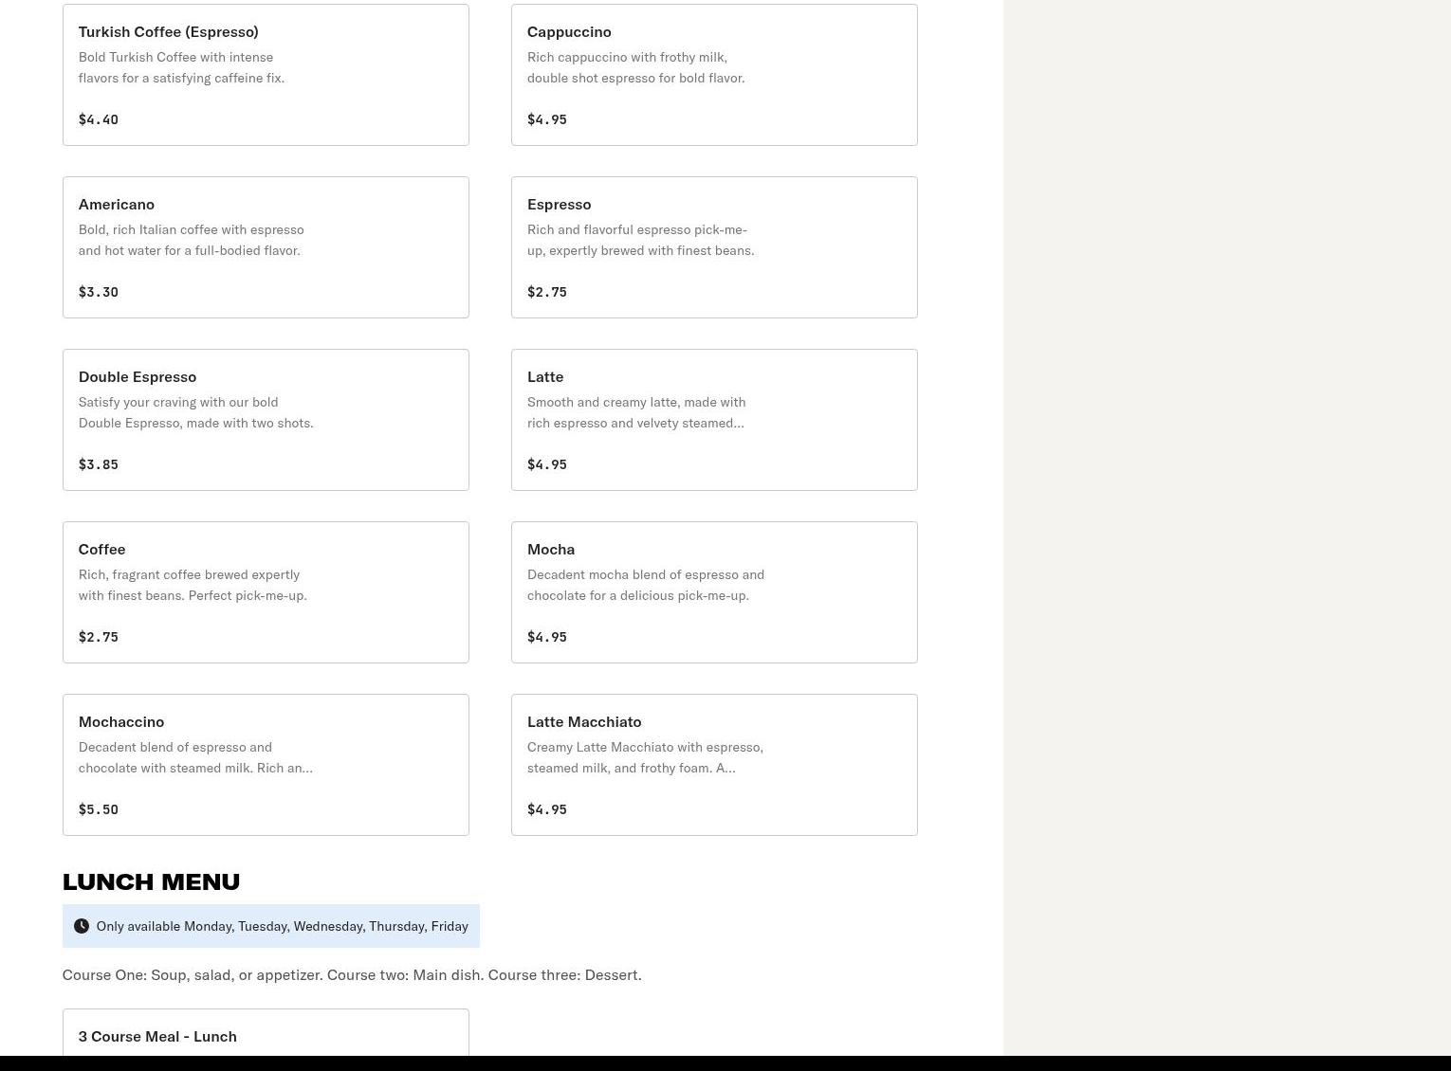Open the Turkish Coffee (Espresso) item

[266, 75]
